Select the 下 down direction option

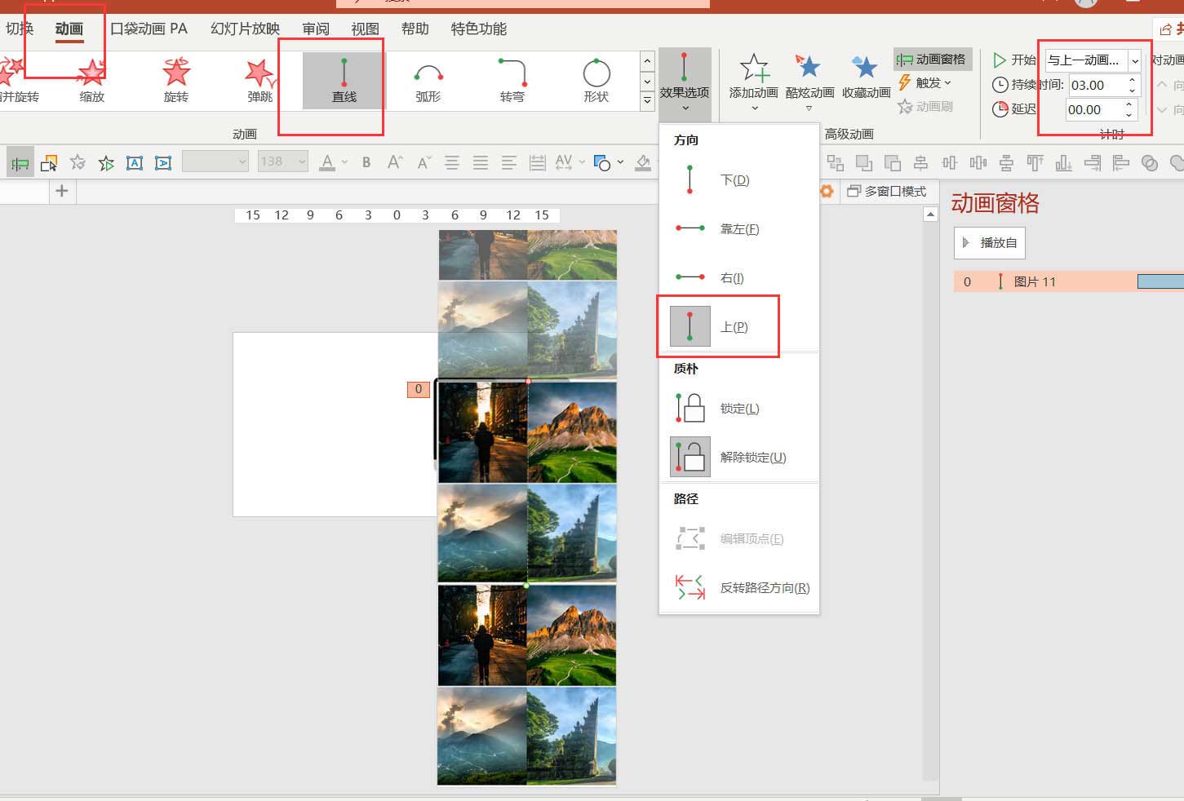point(734,179)
